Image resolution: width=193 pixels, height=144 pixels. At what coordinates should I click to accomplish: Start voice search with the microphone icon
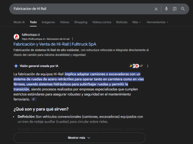coord(166,9)
